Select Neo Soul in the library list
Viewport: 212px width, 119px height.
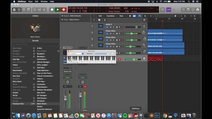[16, 76]
